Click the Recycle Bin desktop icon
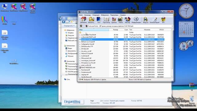Viewport: 197px width, 111px height. point(192,99)
